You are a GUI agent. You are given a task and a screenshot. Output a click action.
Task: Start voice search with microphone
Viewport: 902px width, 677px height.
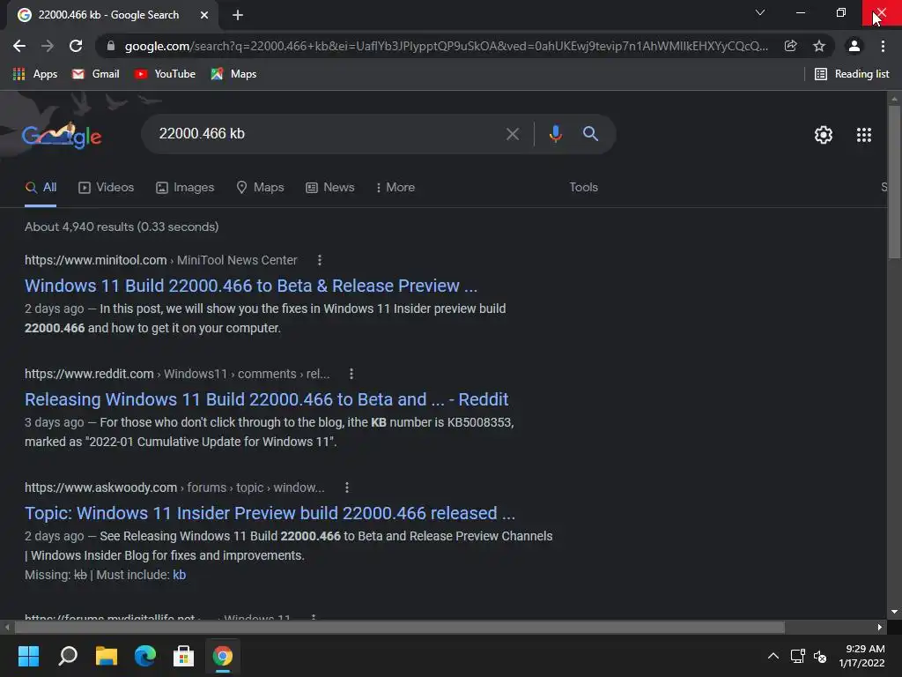pyautogui.click(x=555, y=134)
